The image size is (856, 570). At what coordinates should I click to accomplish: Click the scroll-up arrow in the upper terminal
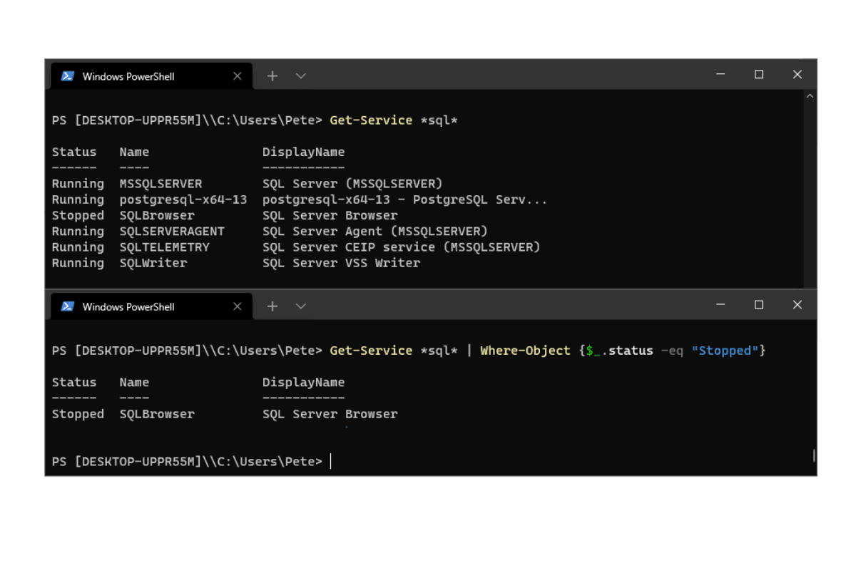(810, 95)
